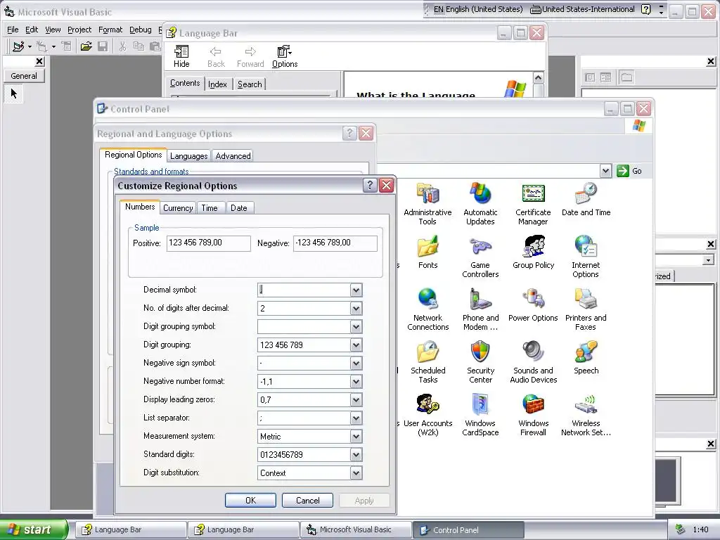Screen dimensions: 720x540
Task: Open Speech icon in Control Panel
Action: (x=586, y=358)
